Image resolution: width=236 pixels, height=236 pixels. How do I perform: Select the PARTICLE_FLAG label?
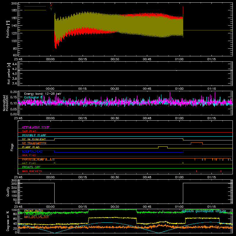point(33,159)
